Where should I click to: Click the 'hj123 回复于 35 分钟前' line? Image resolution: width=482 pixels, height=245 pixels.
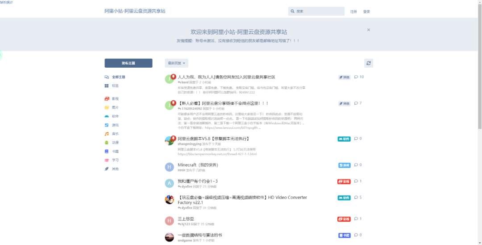coord(197,224)
